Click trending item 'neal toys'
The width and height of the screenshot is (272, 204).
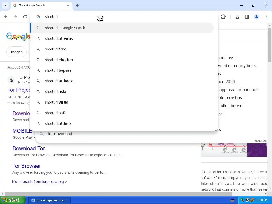pos(226,58)
